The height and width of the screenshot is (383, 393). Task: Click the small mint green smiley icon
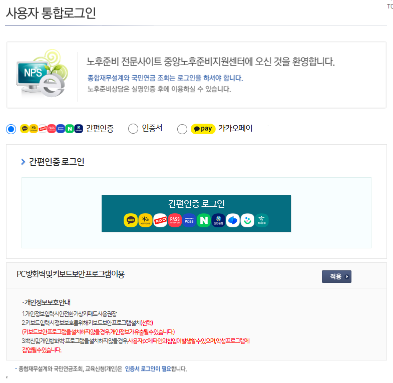247,220
